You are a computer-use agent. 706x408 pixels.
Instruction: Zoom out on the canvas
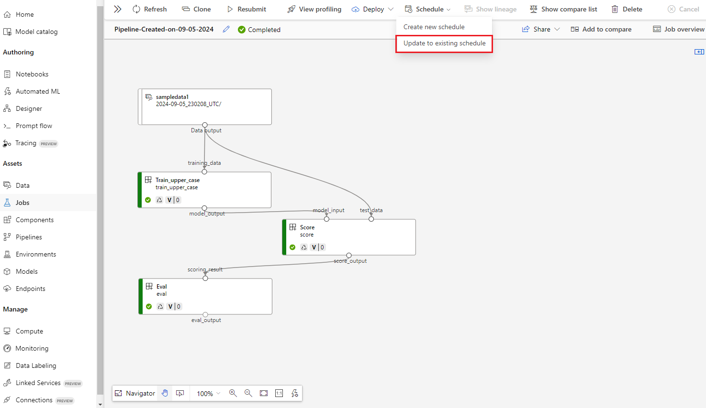248,393
